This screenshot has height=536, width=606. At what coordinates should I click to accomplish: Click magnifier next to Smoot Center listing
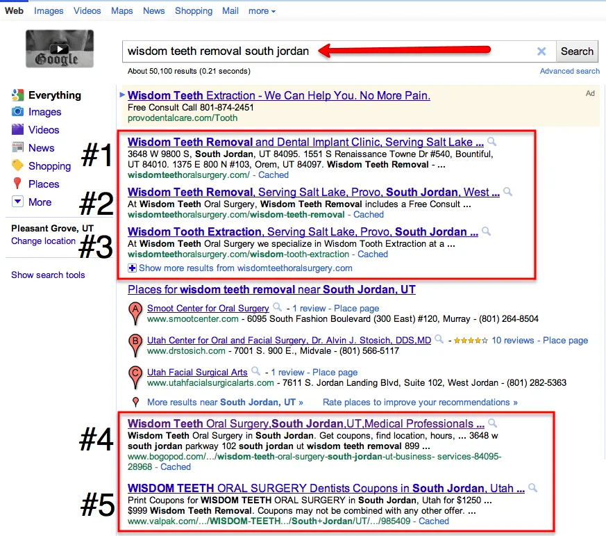click(x=277, y=308)
